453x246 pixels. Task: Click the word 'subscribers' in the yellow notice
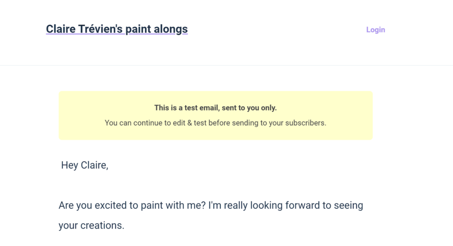click(x=306, y=123)
